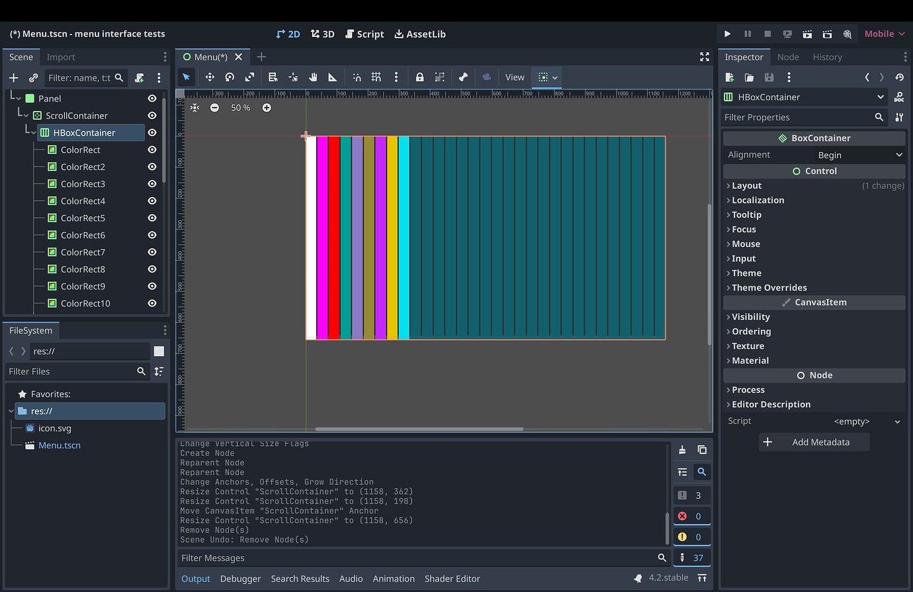Open the Alignment dropdown set to Begin
Image resolution: width=913 pixels, height=592 pixels.
click(x=859, y=155)
